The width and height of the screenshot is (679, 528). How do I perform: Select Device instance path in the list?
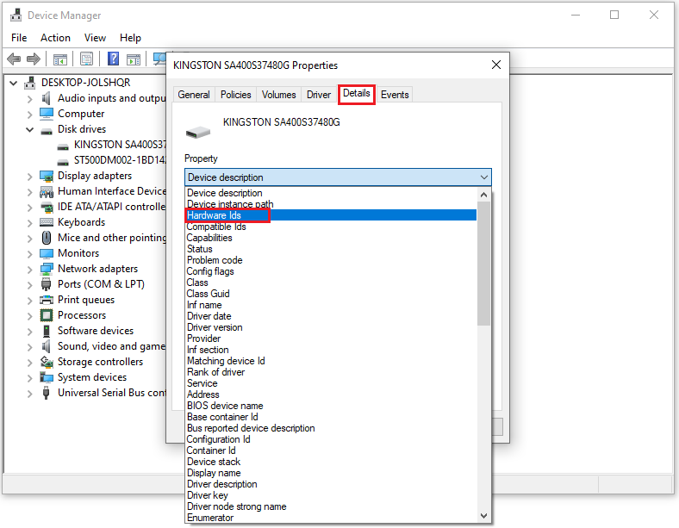(331, 204)
